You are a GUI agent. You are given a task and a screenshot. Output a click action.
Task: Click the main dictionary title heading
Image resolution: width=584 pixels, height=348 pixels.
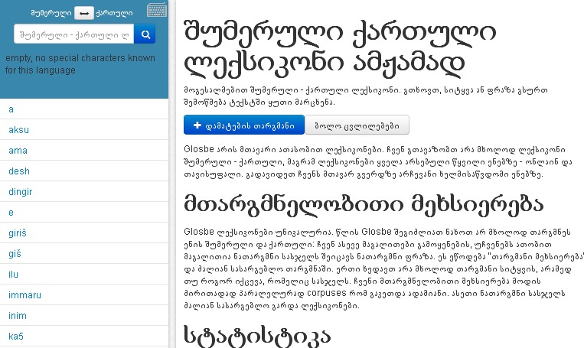[x=340, y=48]
